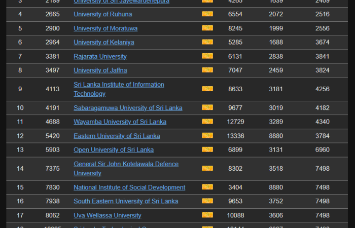
Task: Click the flag icon beside University of Jaffna
Action: [x=207, y=70]
